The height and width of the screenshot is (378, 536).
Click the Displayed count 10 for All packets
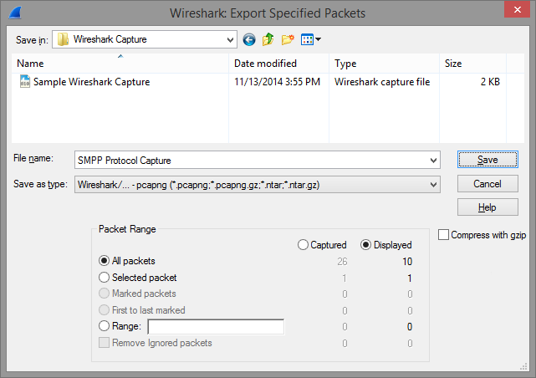tap(407, 262)
